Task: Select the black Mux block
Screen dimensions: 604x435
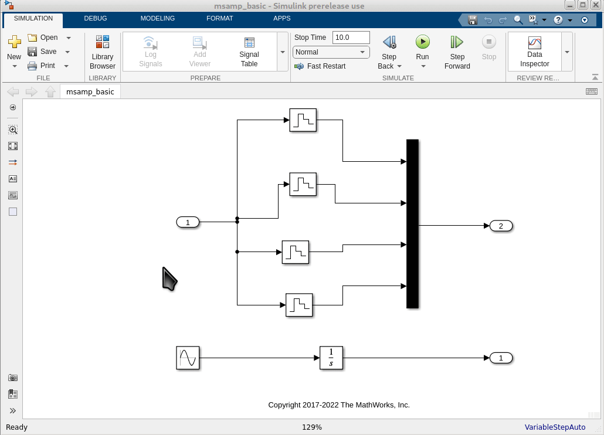Action: [x=413, y=224]
